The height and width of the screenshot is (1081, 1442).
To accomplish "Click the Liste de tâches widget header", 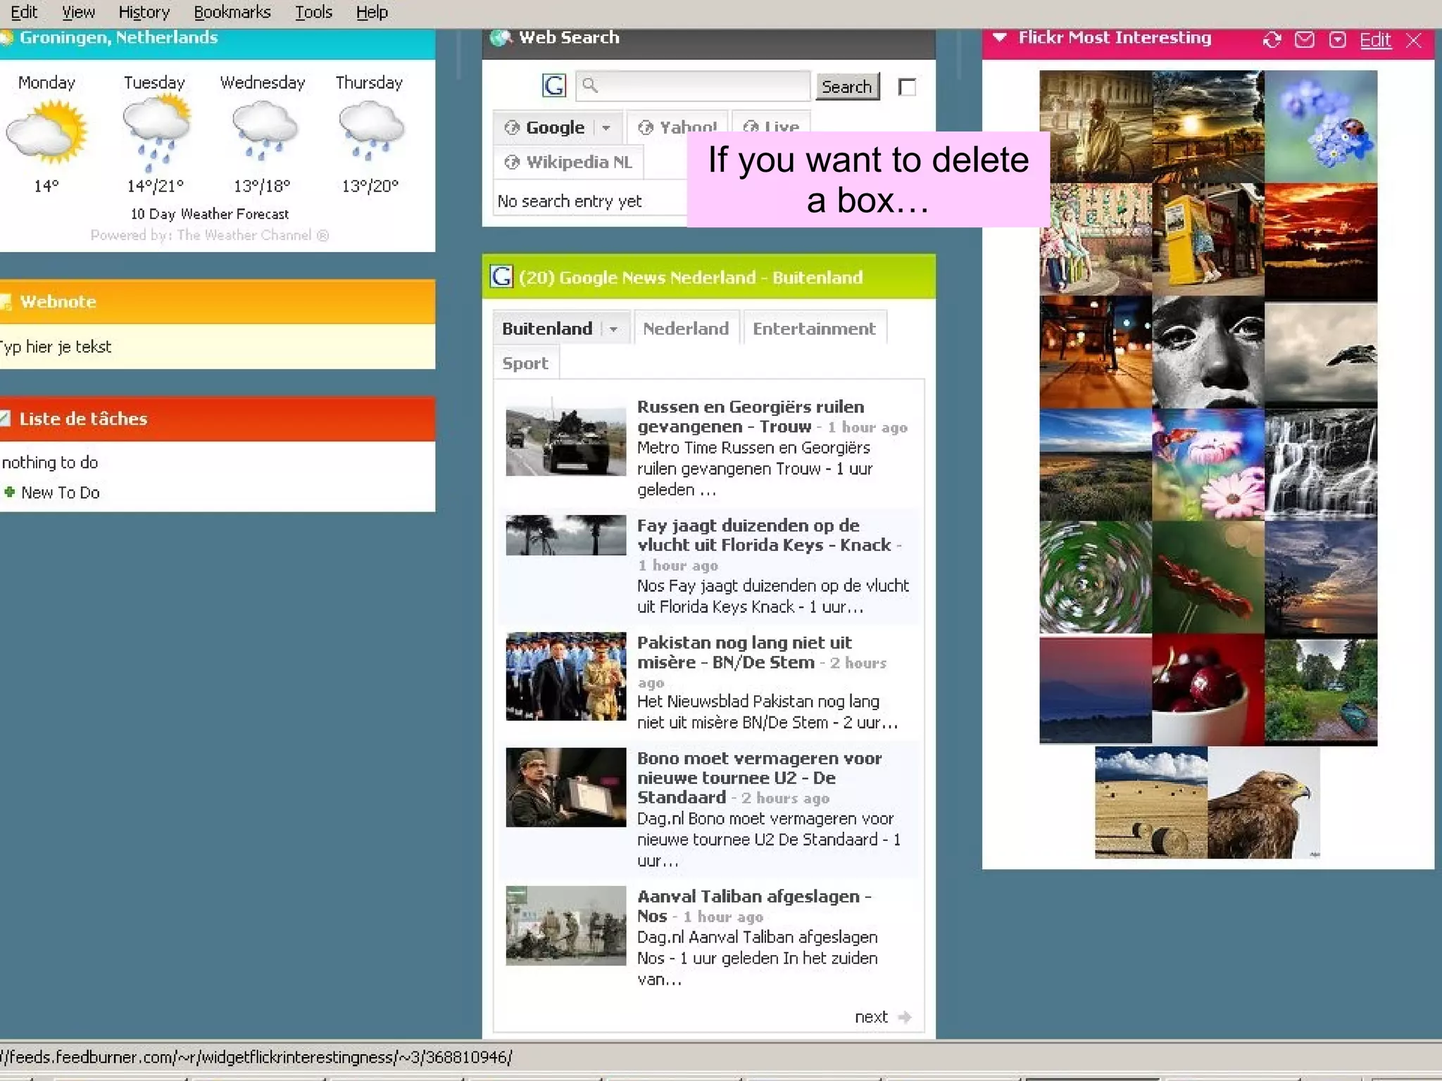I will 217,419.
